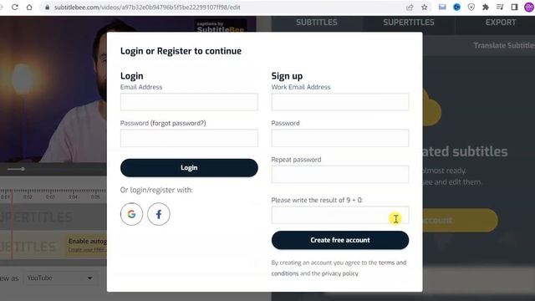Reload the page with the refresh icon

(x=15, y=8)
